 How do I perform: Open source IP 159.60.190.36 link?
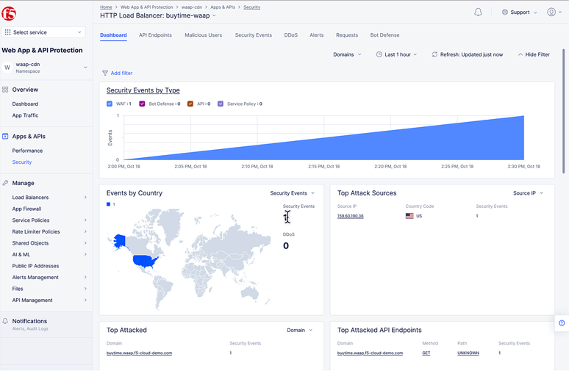[350, 216]
